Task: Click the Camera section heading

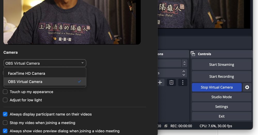Action: click(x=11, y=52)
